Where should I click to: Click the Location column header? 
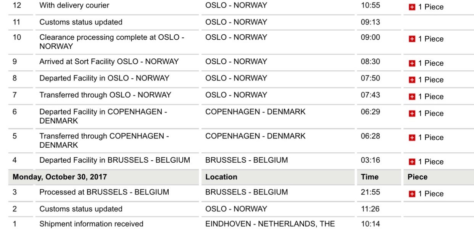pos(221,177)
